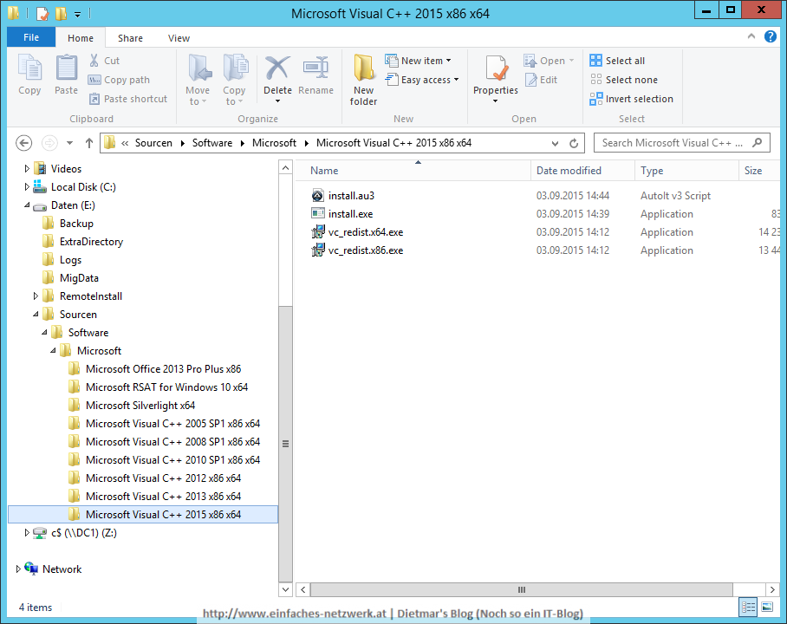The image size is (787, 624).
Task: Click Invert selection in ribbon
Action: (631, 99)
